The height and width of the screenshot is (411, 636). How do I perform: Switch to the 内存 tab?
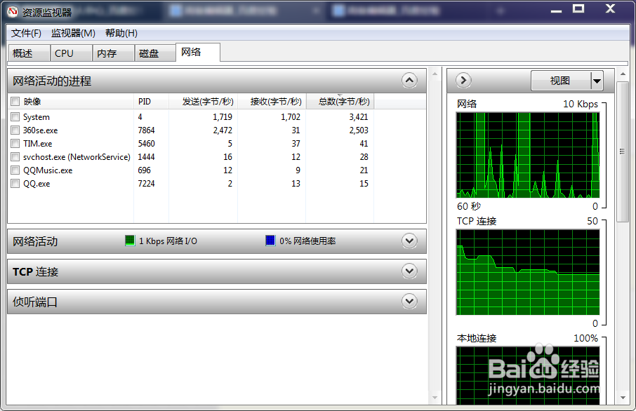pos(114,53)
